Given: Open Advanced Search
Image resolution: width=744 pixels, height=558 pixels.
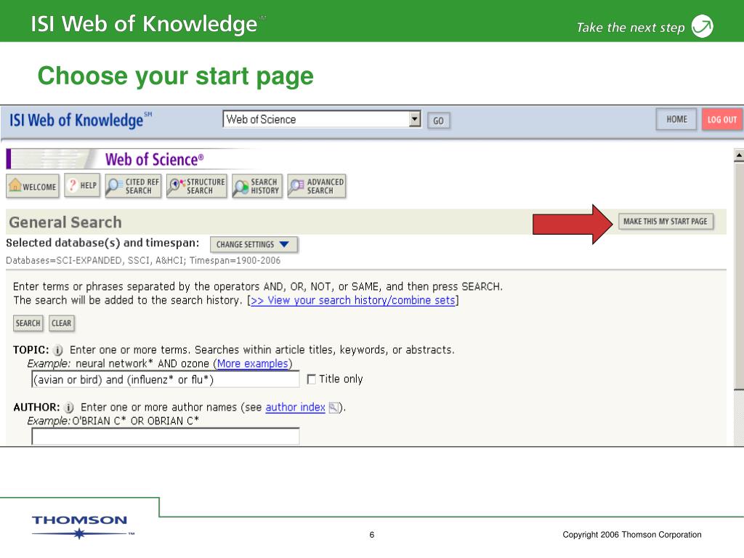Looking at the screenshot, I should click(317, 186).
